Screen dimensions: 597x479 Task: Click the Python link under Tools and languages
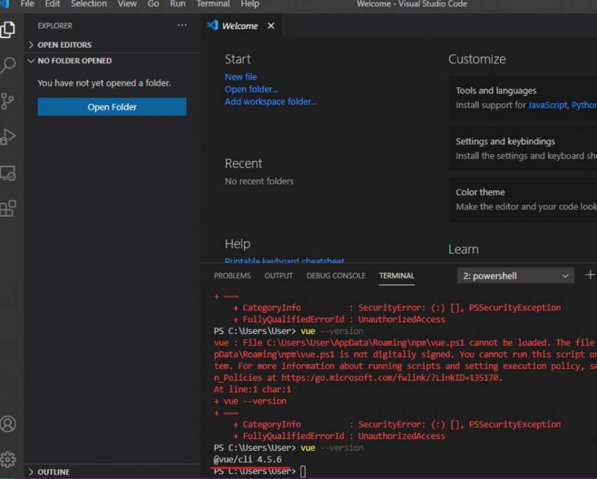coord(584,105)
